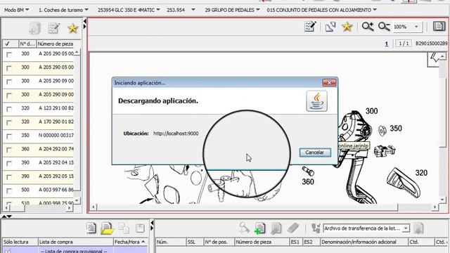Click the 1 / 1 page indicator
The height and width of the screenshot is (253, 450).
pyautogui.click(x=404, y=44)
